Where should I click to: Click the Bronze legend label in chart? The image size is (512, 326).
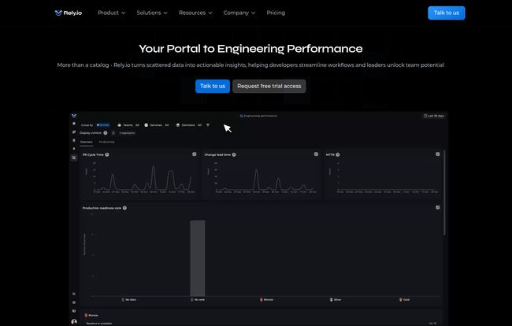click(266, 299)
